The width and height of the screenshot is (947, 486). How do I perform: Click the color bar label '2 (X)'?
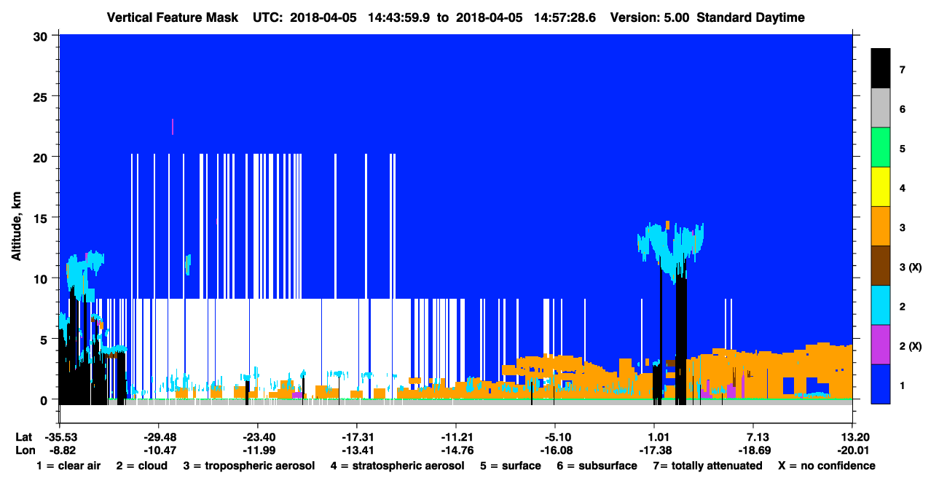911,346
